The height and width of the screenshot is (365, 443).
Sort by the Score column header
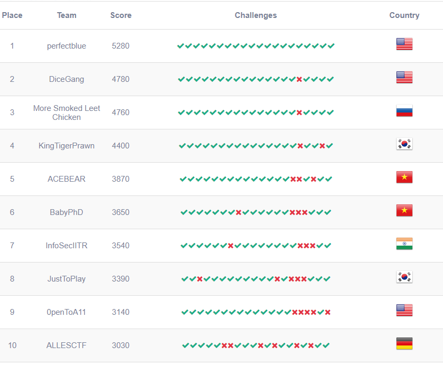pos(120,15)
